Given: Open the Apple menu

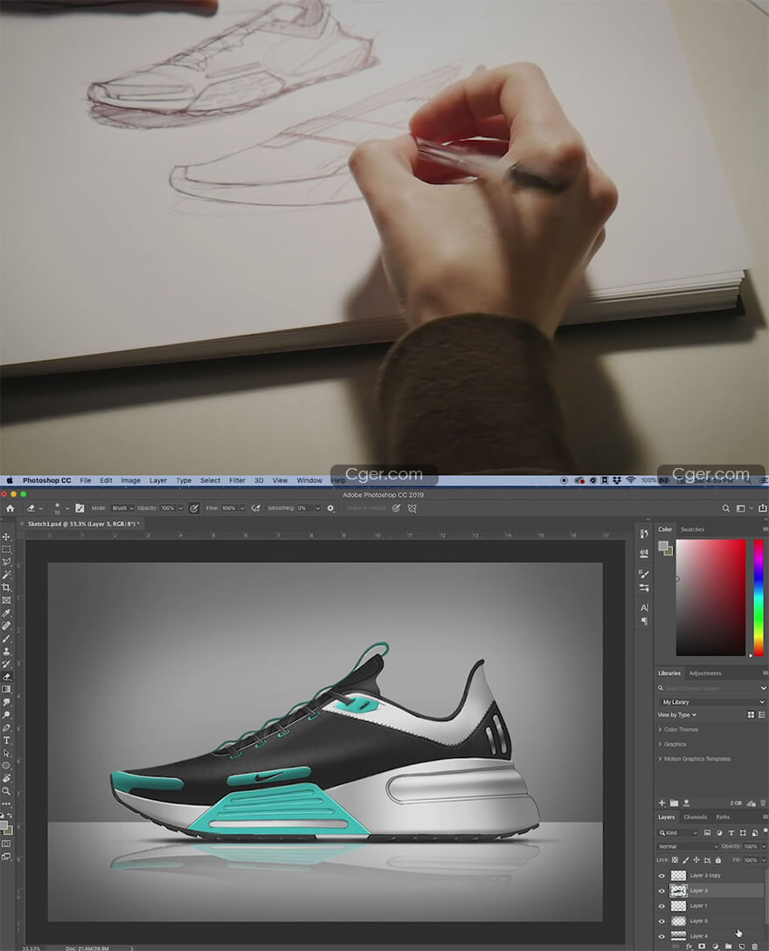Looking at the screenshot, I should (9, 480).
